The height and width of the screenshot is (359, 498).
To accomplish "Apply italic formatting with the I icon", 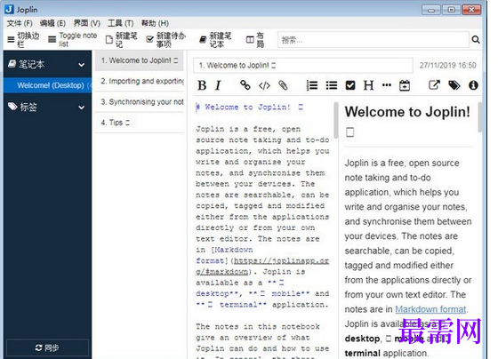I will point(218,85).
